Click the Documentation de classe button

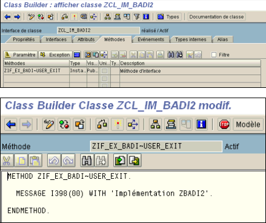[x=216, y=17]
